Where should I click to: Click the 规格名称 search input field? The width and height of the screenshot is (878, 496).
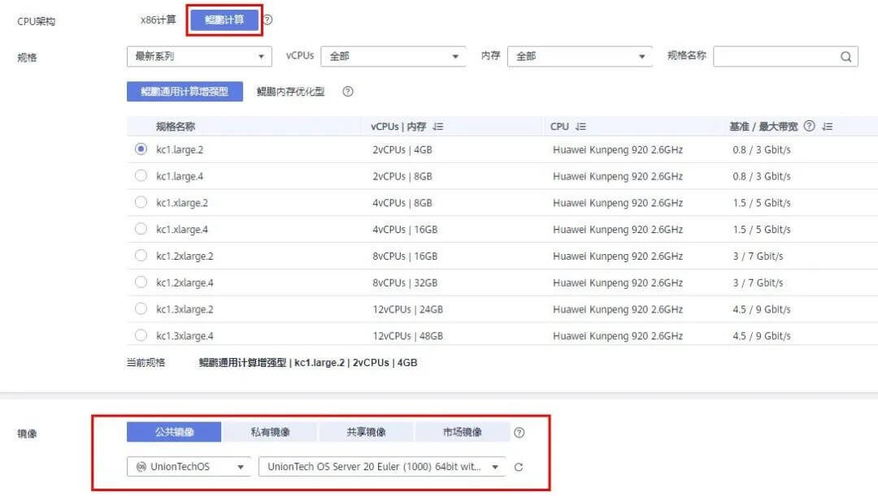click(785, 57)
